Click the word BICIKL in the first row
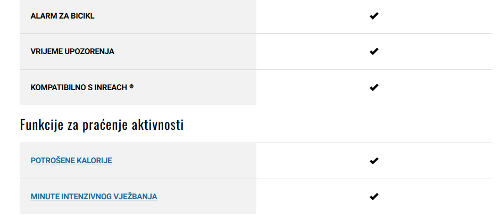501x221 pixels. pyautogui.click(x=84, y=16)
